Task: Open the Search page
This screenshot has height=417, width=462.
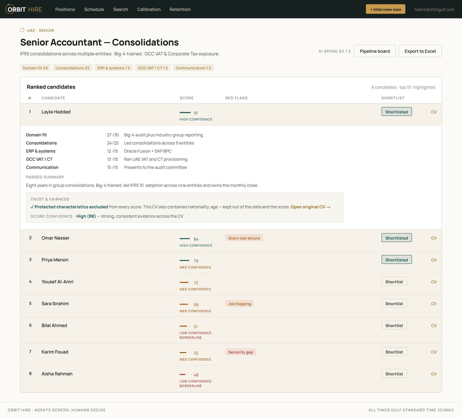Action: click(x=120, y=9)
